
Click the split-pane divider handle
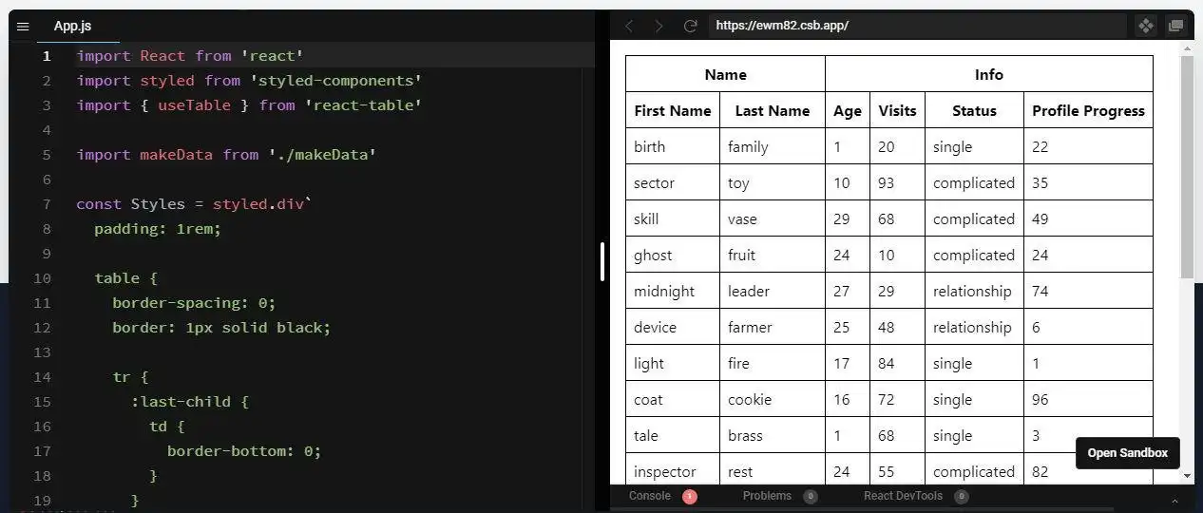[x=602, y=261]
